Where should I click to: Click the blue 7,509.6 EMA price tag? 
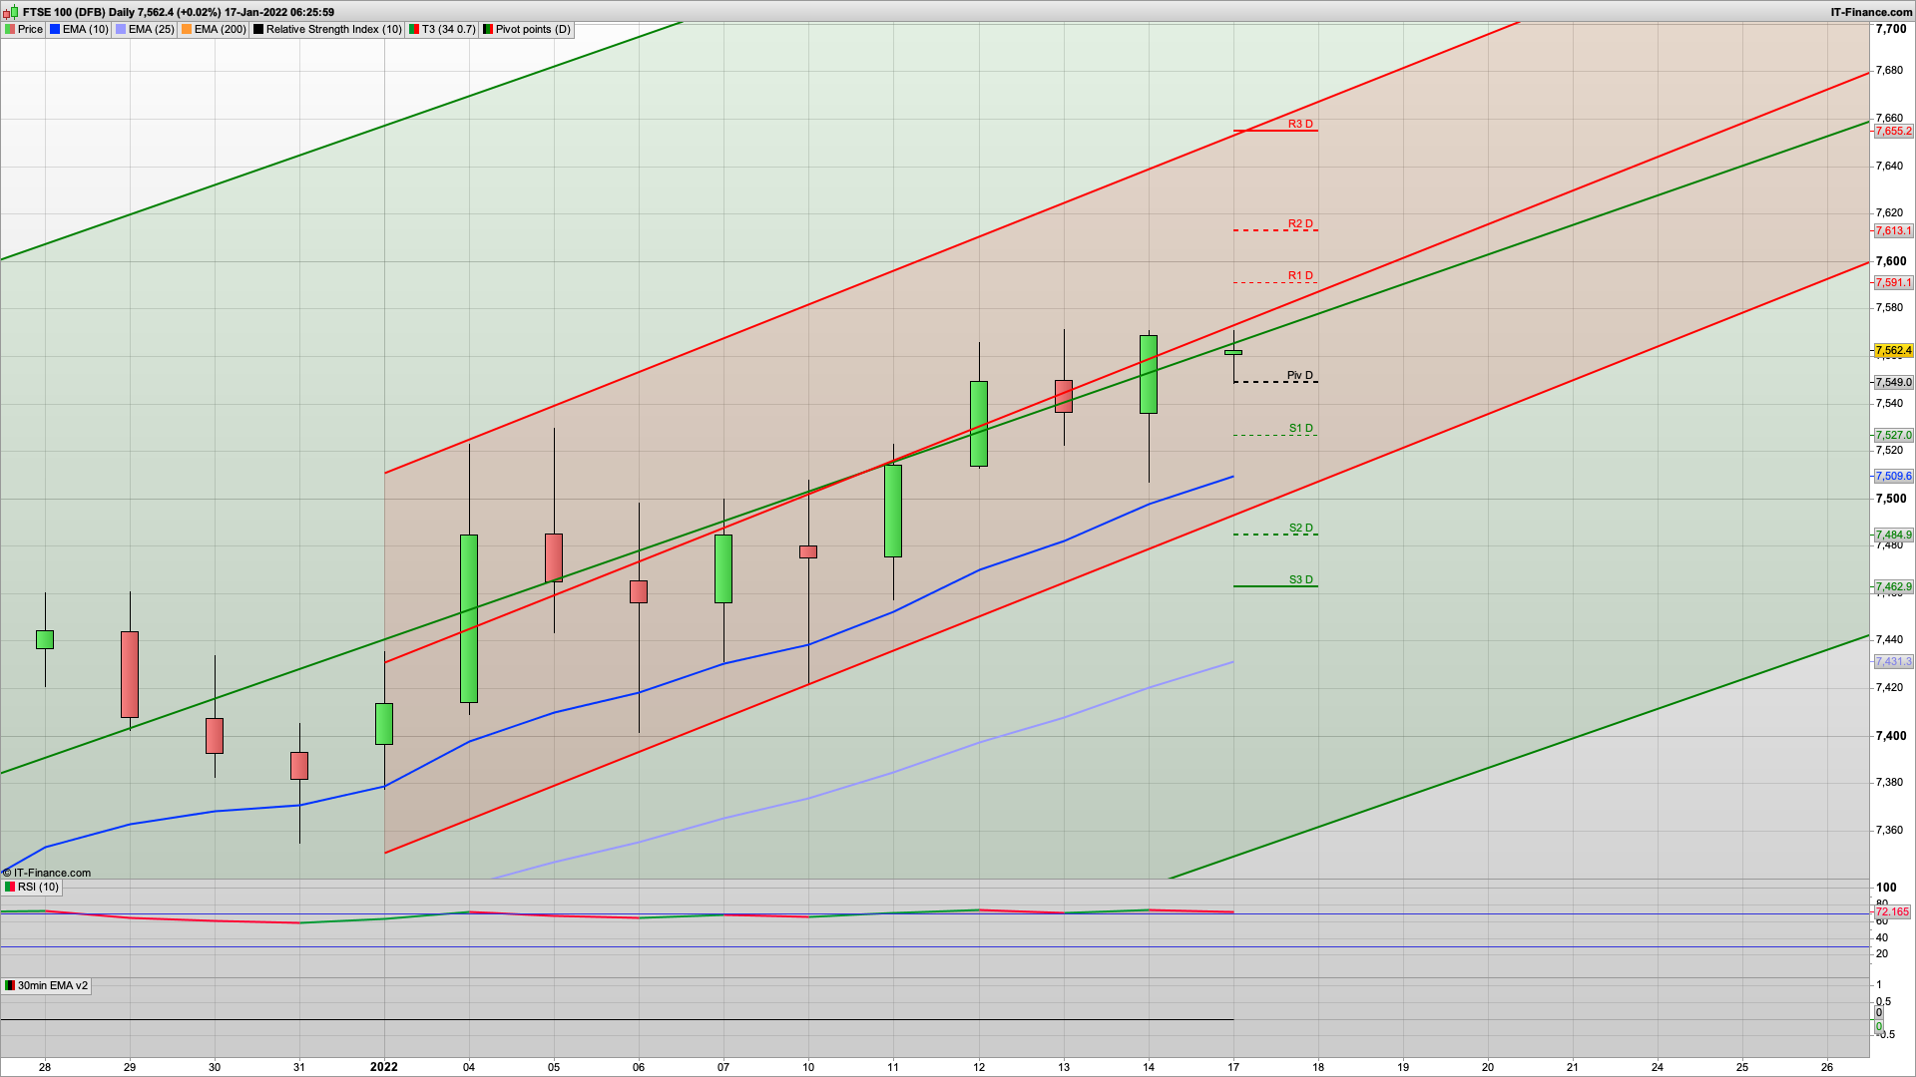pos(1893,476)
